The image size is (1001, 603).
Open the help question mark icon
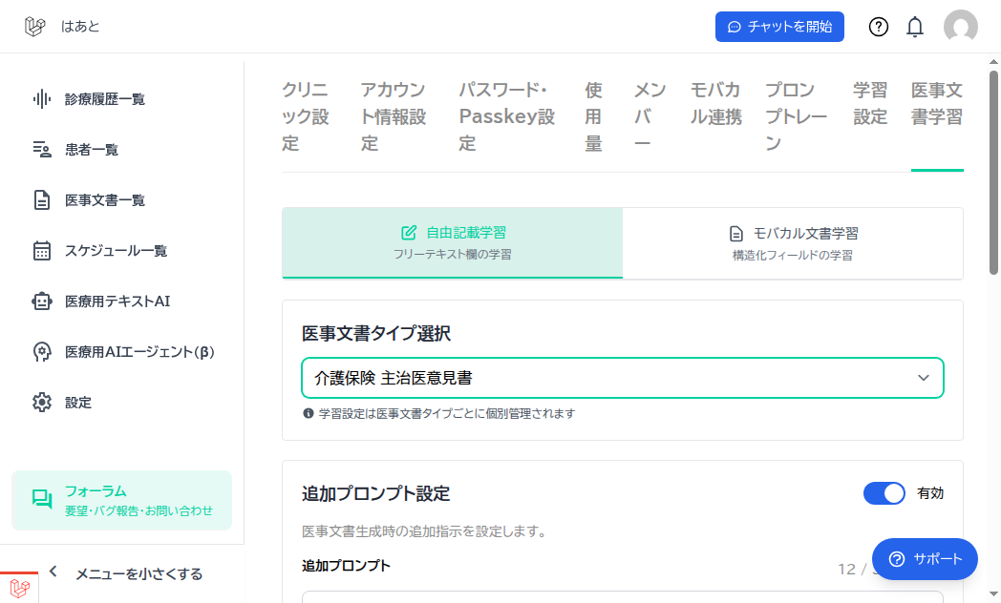(878, 27)
